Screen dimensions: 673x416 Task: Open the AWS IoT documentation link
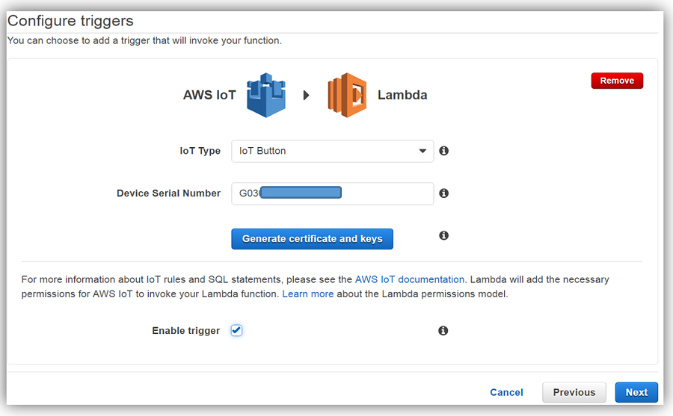pos(409,279)
